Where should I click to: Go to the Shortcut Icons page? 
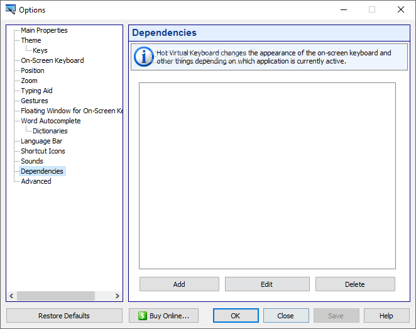43,151
